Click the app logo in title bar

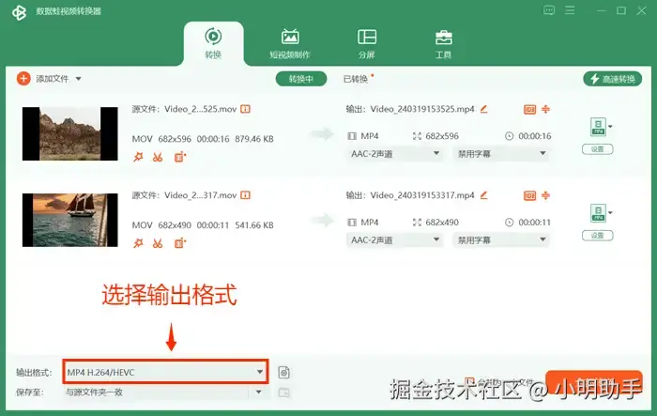[x=19, y=12]
